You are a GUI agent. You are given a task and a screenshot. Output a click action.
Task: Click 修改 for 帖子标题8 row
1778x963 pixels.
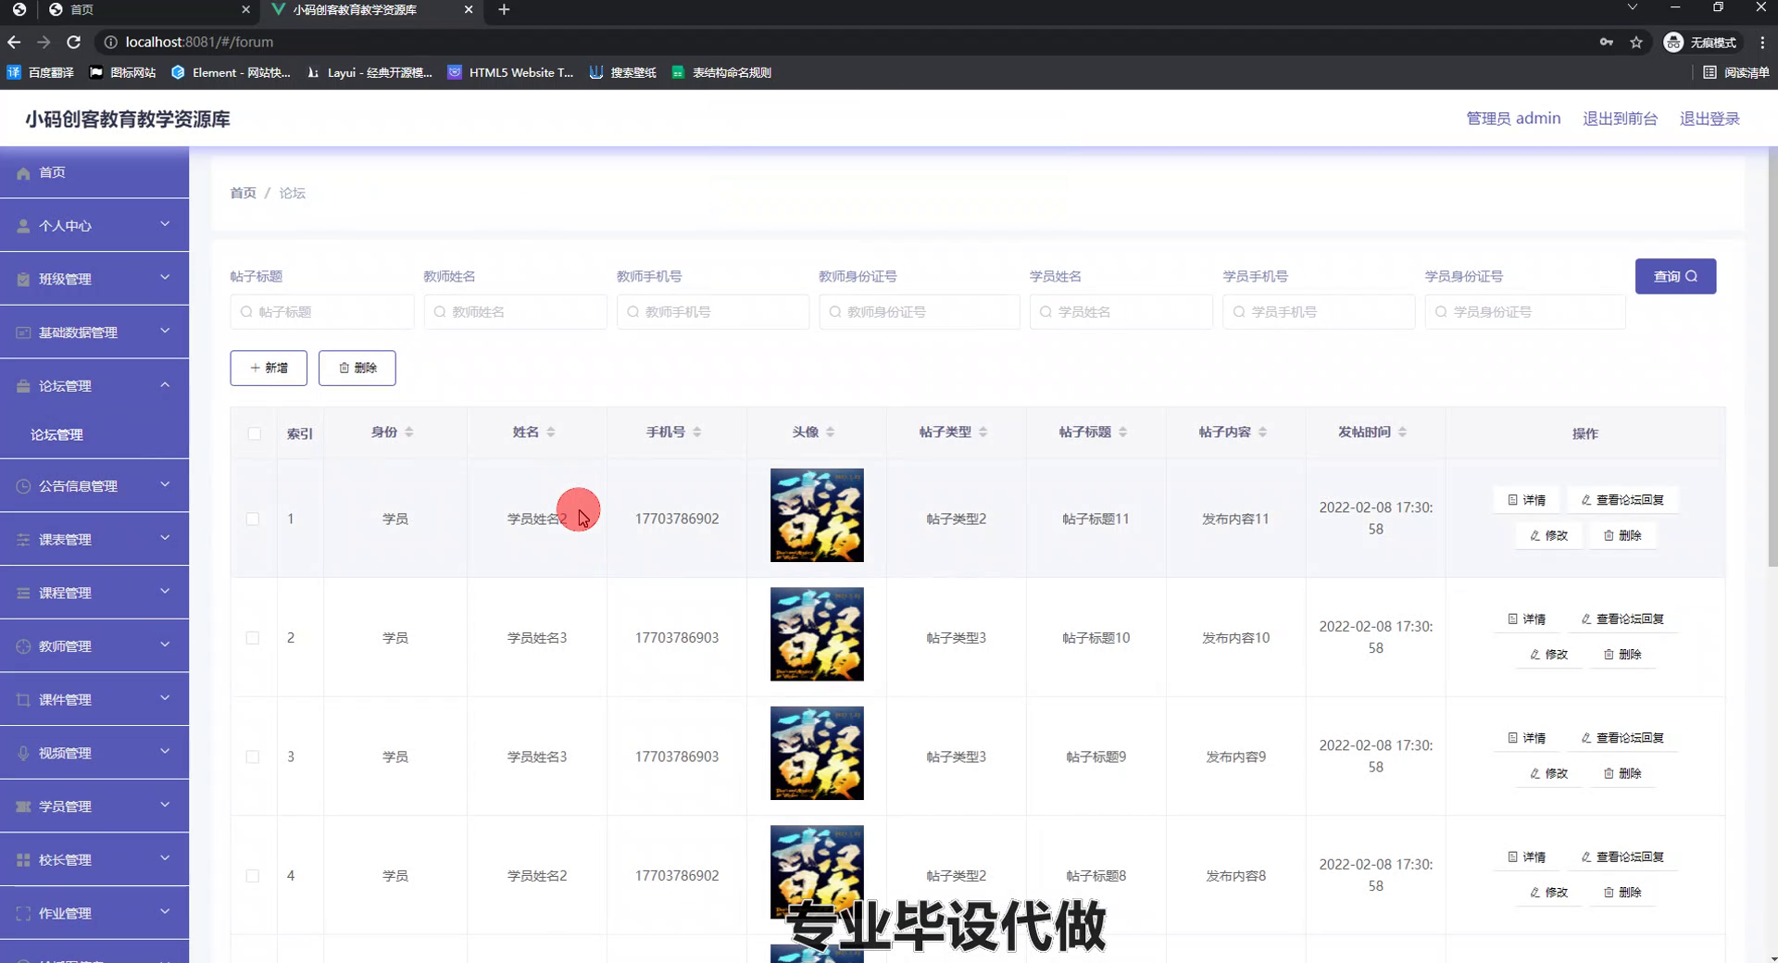(x=1549, y=893)
